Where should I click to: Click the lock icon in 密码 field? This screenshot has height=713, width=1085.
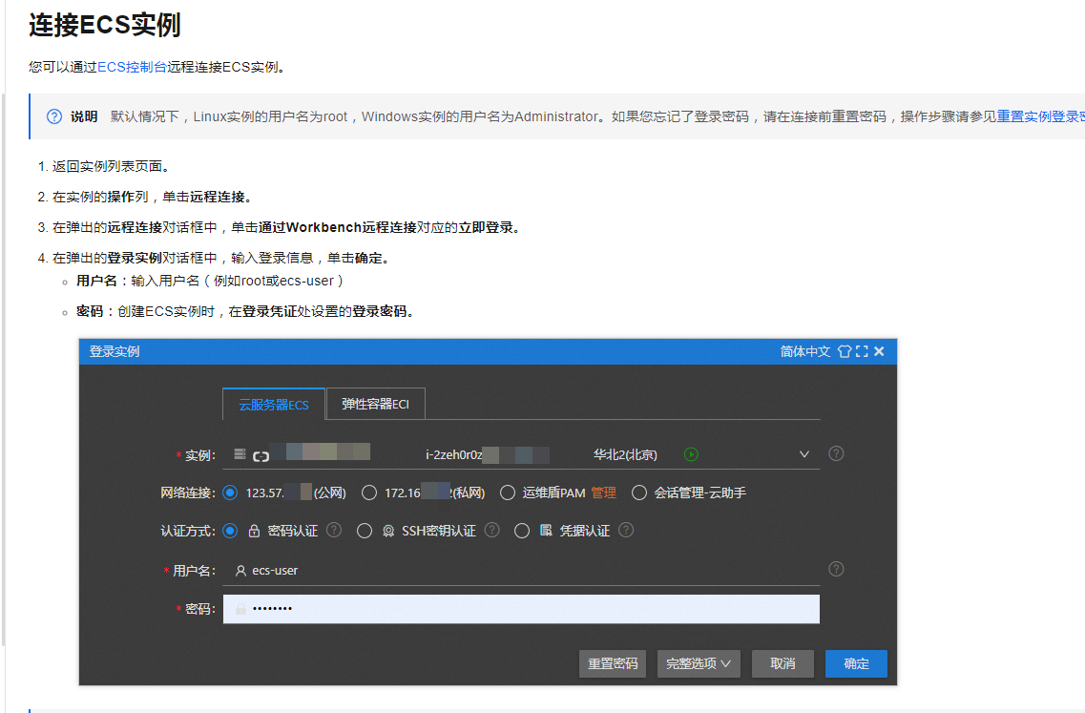(x=240, y=609)
